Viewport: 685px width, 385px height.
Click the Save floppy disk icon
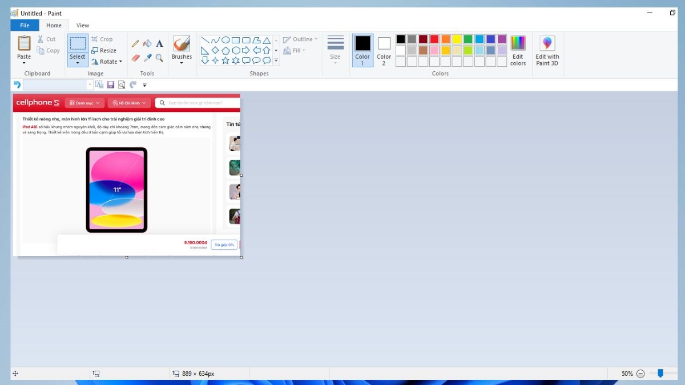click(x=111, y=84)
